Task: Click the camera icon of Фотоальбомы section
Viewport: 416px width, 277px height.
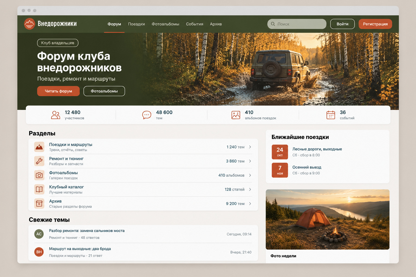Action: tap(39, 175)
